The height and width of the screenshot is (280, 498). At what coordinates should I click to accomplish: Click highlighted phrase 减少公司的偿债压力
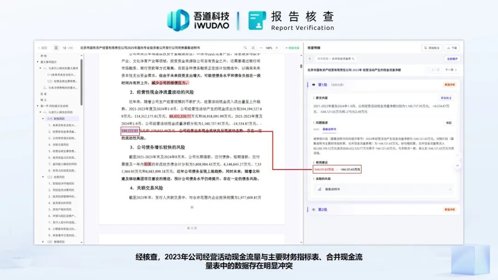(x=170, y=83)
